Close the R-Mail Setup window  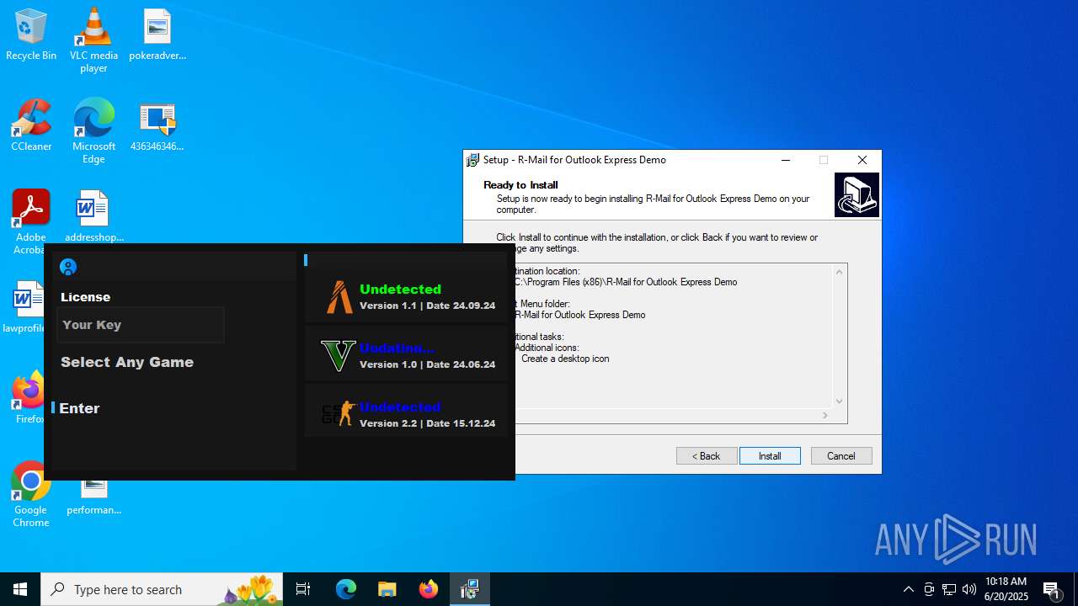(x=862, y=160)
